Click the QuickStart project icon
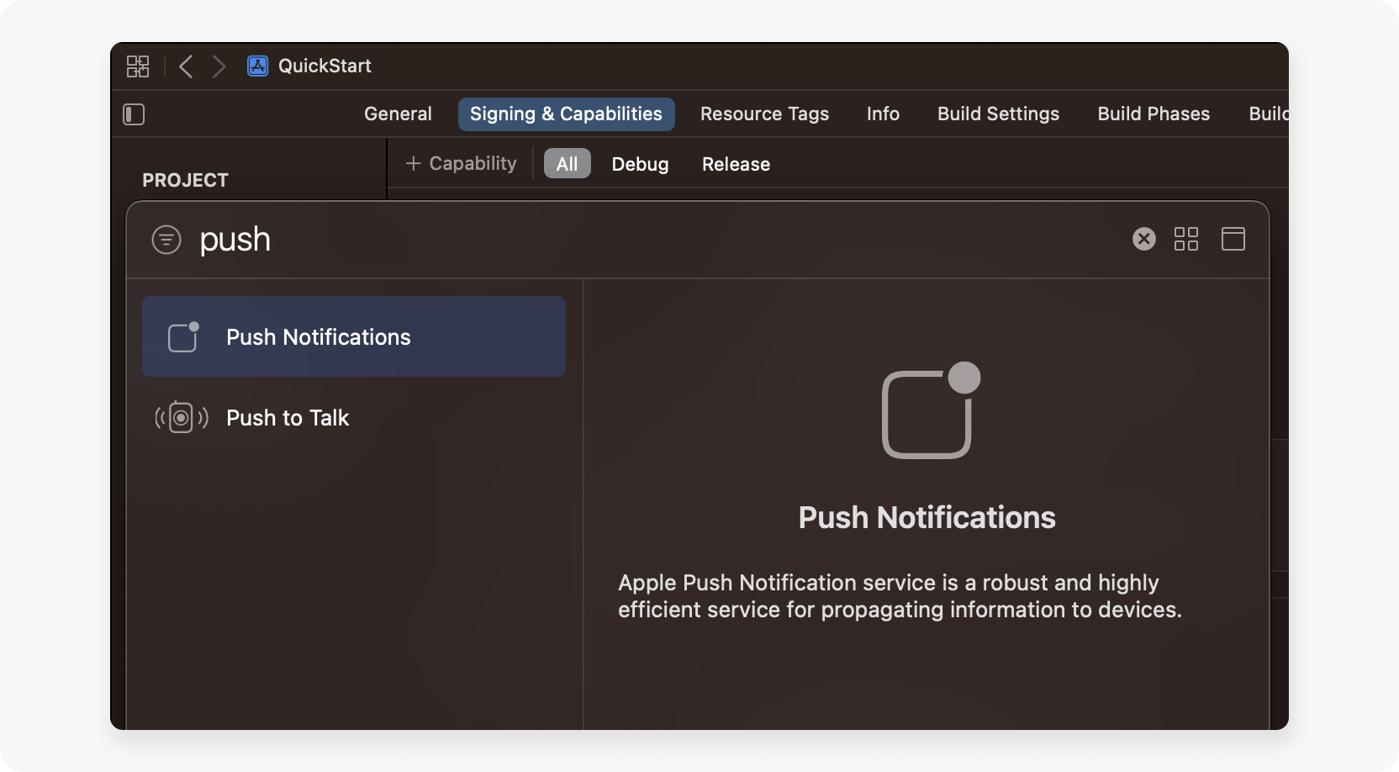The height and width of the screenshot is (772, 1399). point(258,66)
